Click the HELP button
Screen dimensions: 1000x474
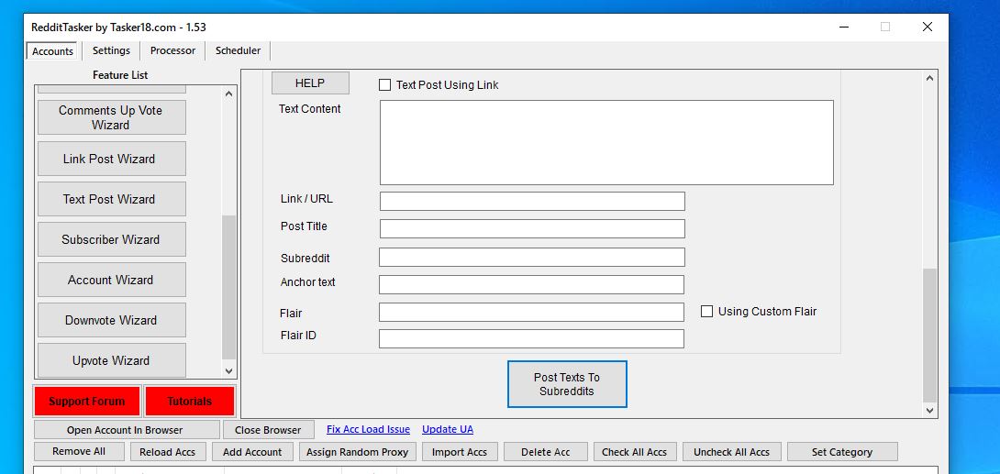[x=310, y=83]
